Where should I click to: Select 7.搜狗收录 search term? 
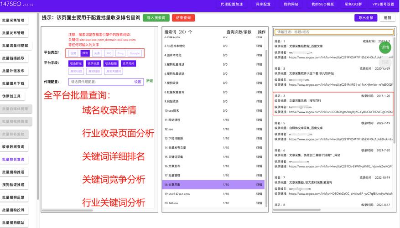tap(213, 83)
